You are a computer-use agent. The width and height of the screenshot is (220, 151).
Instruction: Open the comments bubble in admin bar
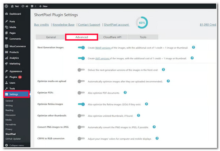pos(32,6)
